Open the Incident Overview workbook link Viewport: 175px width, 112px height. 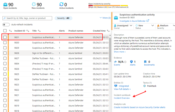coord(122,98)
